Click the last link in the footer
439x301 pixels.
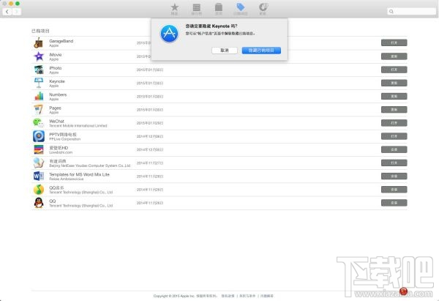click(x=267, y=296)
